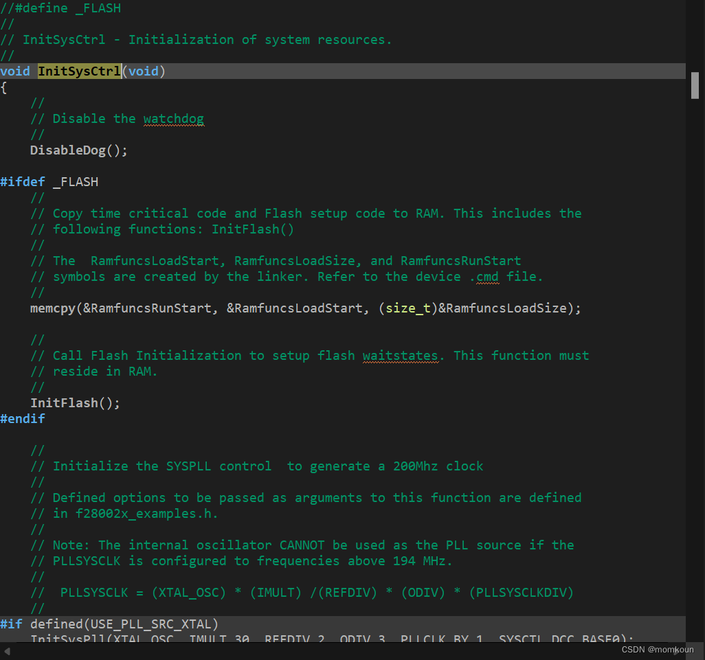Click the 'Initialization of system resources' comment

(196, 40)
